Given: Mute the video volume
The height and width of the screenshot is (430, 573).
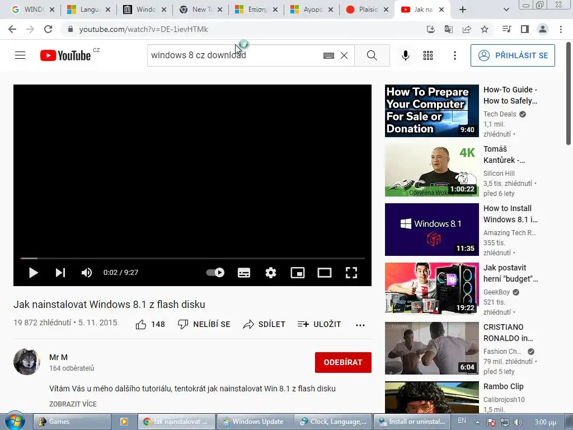Looking at the screenshot, I should pyautogui.click(x=87, y=273).
